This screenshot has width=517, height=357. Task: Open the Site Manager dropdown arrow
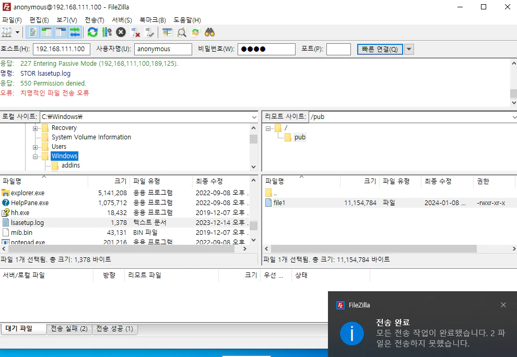point(17,32)
